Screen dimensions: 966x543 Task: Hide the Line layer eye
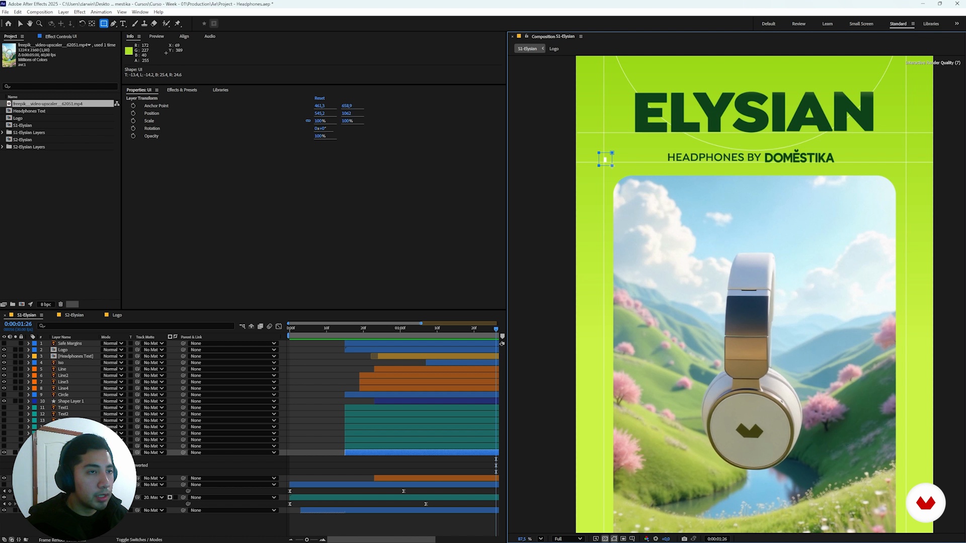pyautogui.click(x=4, y=369)
